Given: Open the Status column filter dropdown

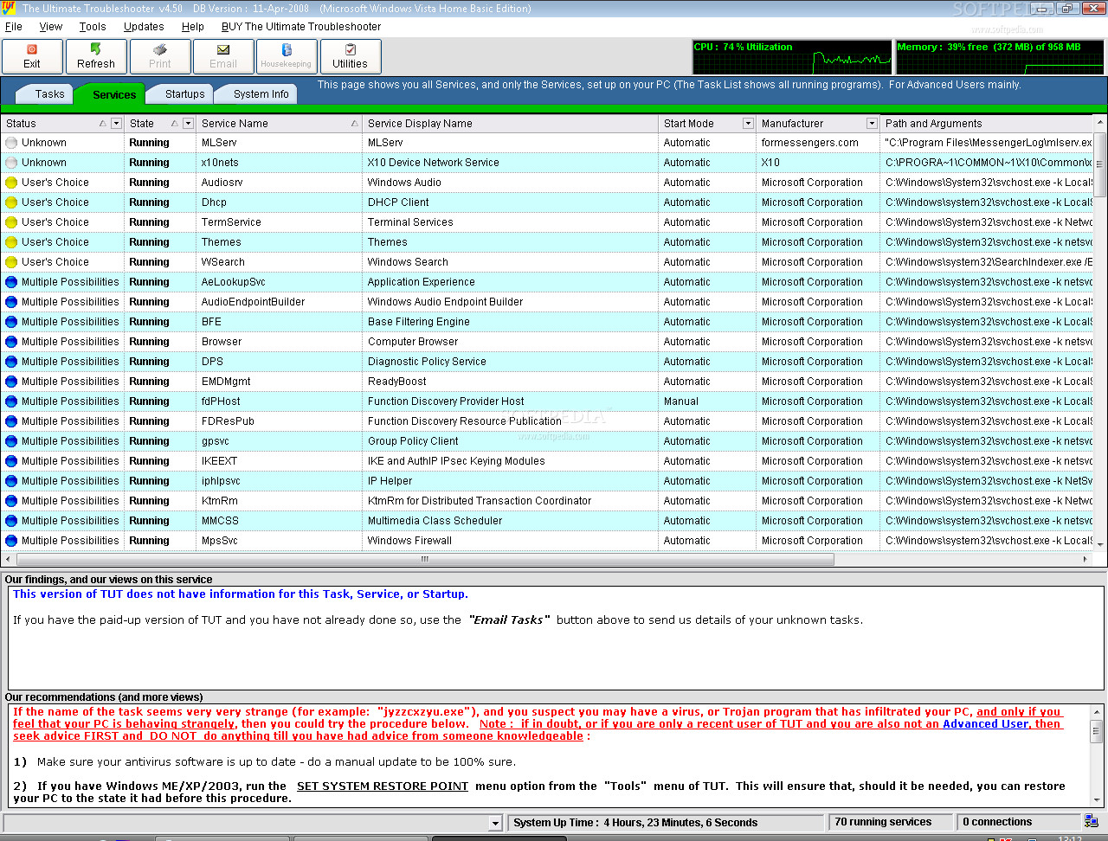Looking at the screenshot, I should coord(116,124).
